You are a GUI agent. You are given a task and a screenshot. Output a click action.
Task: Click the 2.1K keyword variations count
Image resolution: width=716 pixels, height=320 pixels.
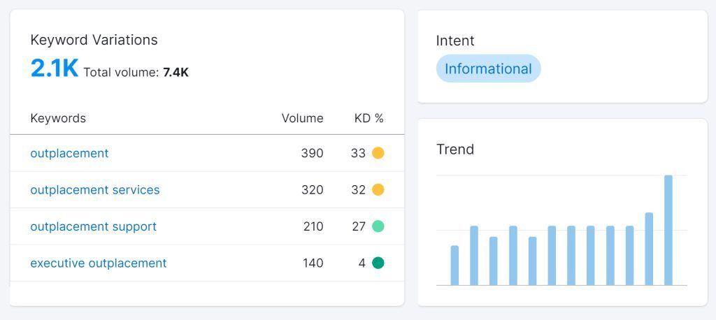[54, 68]
